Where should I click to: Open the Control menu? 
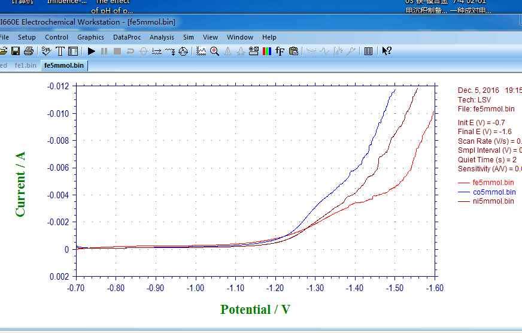(x=57, y=37)
